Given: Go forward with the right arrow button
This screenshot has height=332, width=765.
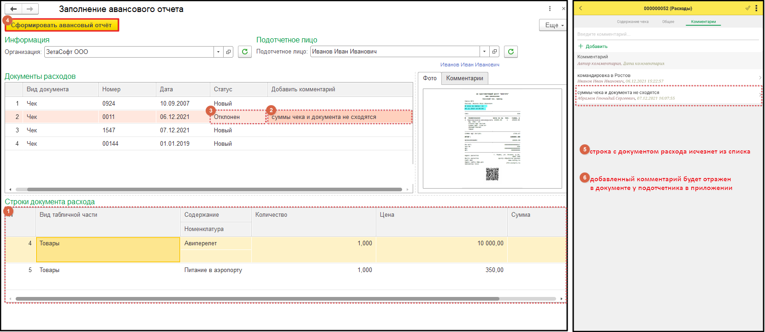Looking at the screenshot, I should pyautogui.click(x=30, y=9).
